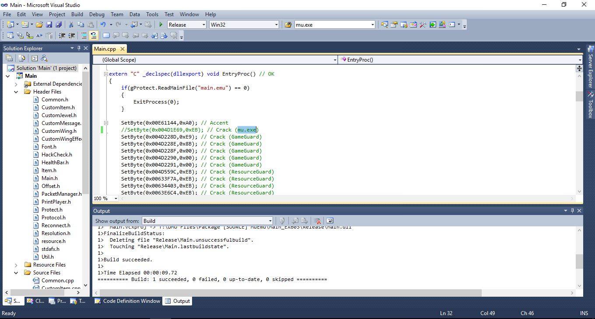Collapse the Main project node
The height and width of the screenshot is (319, 595).
[8, 76]
